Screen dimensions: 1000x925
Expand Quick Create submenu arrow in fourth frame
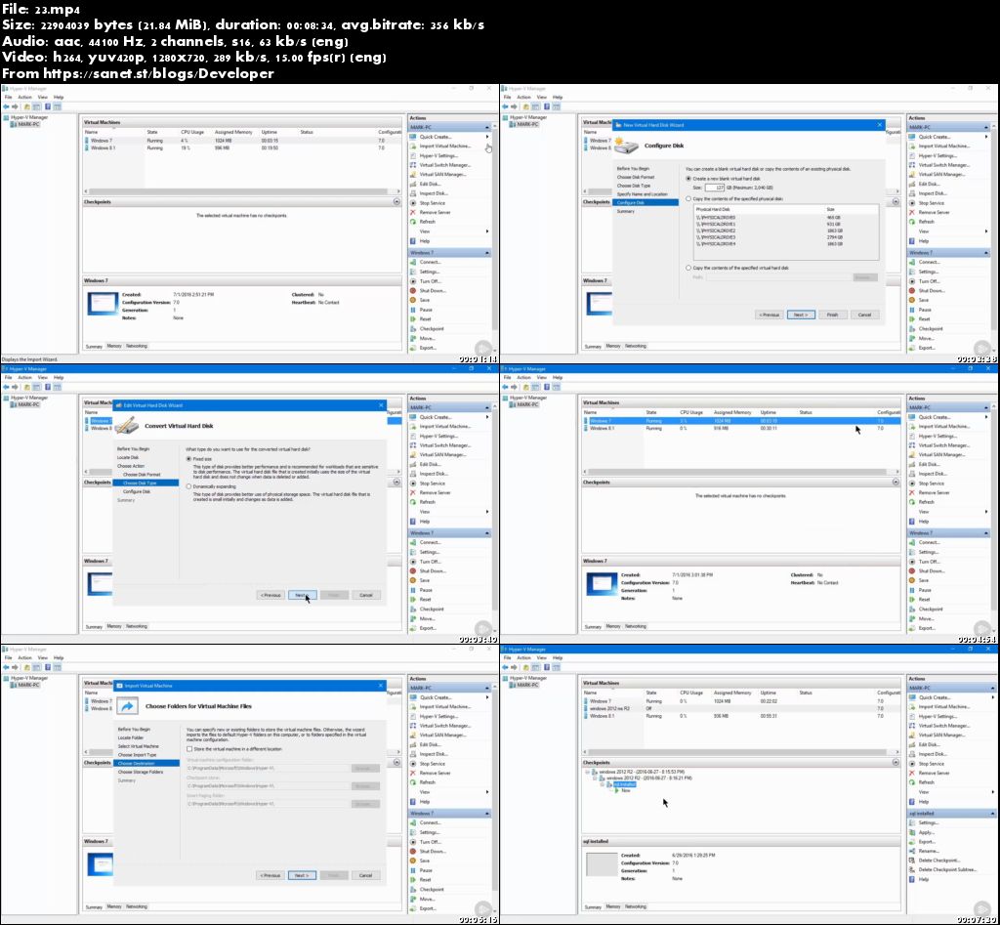(x=986, y=417)
